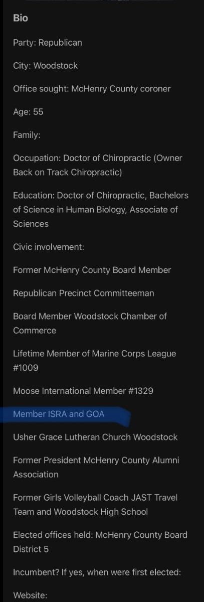Select the Marine Corps League #1009 entry

pos(95,361)
